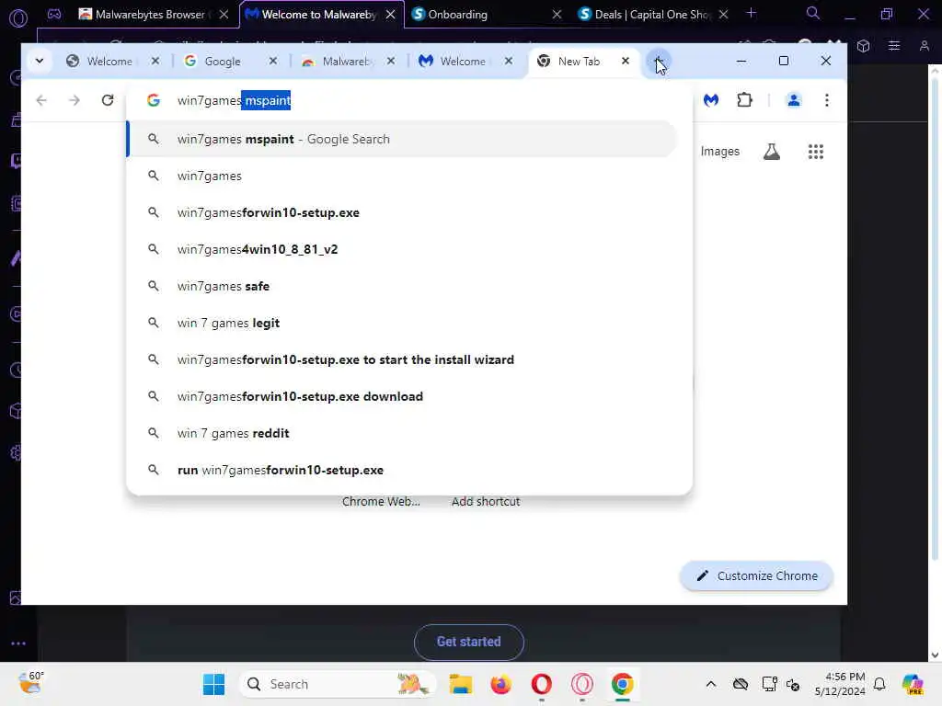The width and height of the screenshot is (942, 706).
Task: Select the 'win7games' suggestion
Action: (403, 176)
